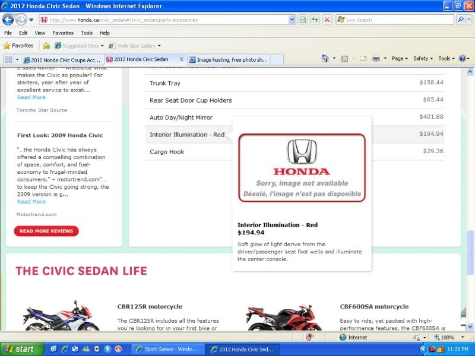Open the Tools menu in menu bar
This screenshot has height=356, width=475.
pyautogui.click(x=86, y=33)
